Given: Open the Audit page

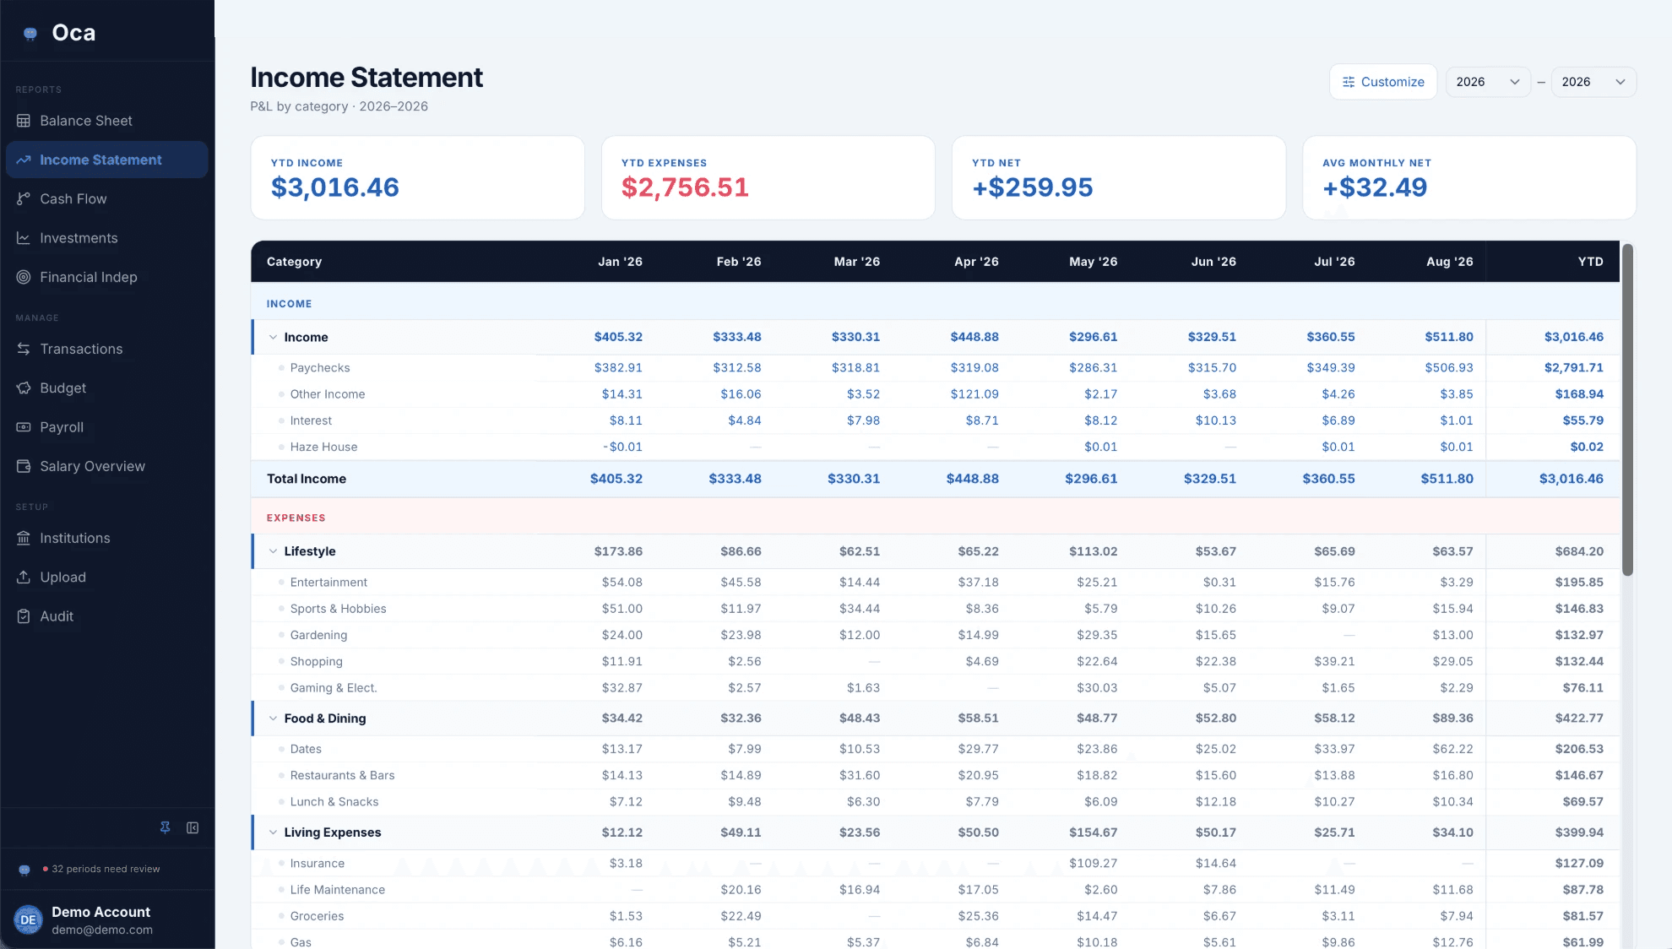Looking at the screenshot, I should (107, 616).
